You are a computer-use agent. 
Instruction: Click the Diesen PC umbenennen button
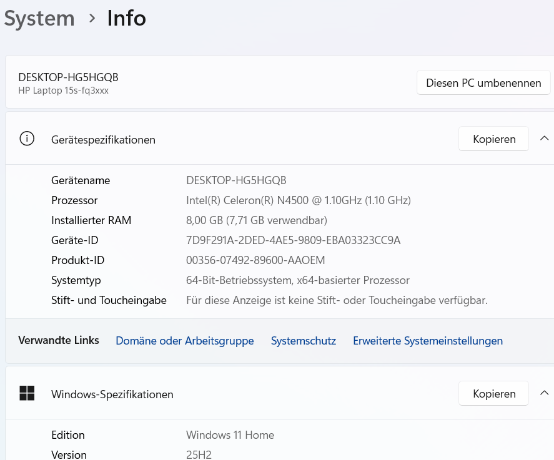[483, 82]
